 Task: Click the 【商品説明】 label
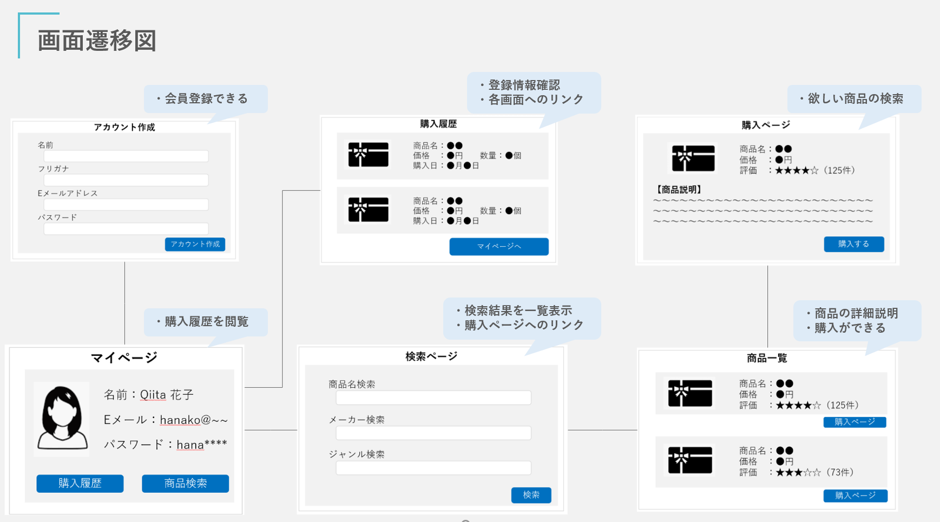point(679,189)
